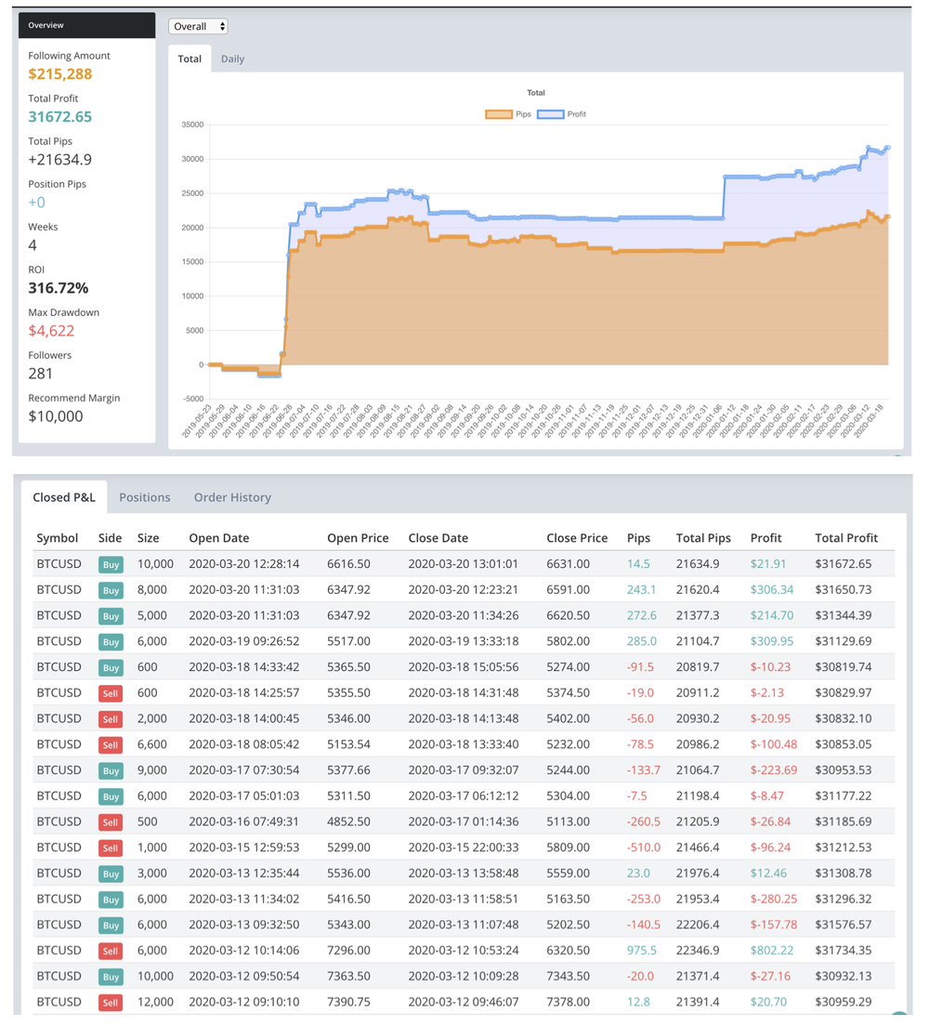Click the $306.34 profit cell

tap(772, 589)
